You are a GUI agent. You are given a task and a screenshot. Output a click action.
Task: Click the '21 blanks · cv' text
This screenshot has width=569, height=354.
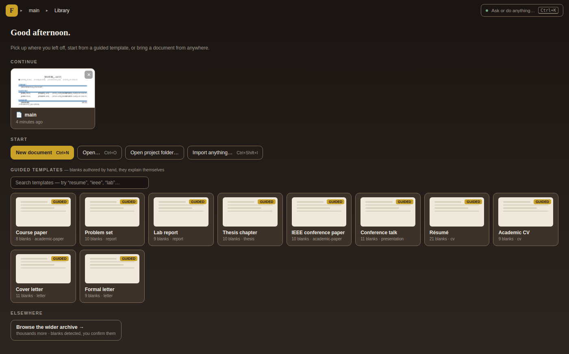pyautogui.click(x=442, y=239)
